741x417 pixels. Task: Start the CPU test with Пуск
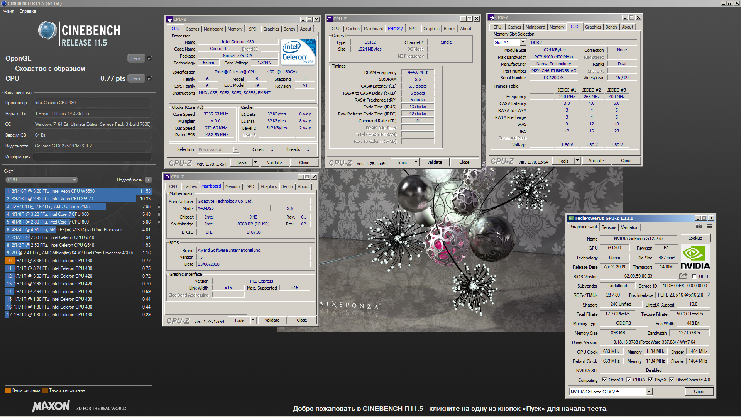pyautogui.click(x=136, y=79)
